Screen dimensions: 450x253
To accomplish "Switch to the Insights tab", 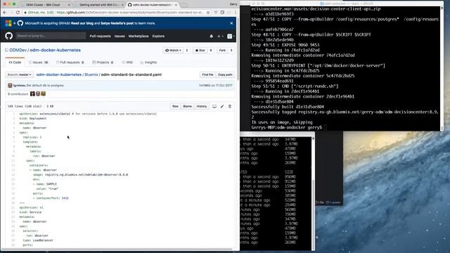I will coord(148,63).
